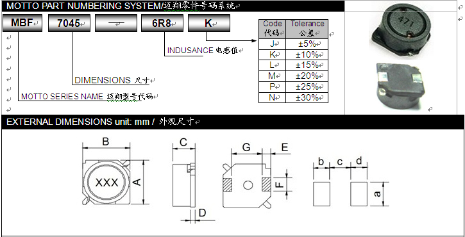The image size is (465, 237).
Task: Select the left land-pattern rectangle under b
Action: (x=321, y=194)
